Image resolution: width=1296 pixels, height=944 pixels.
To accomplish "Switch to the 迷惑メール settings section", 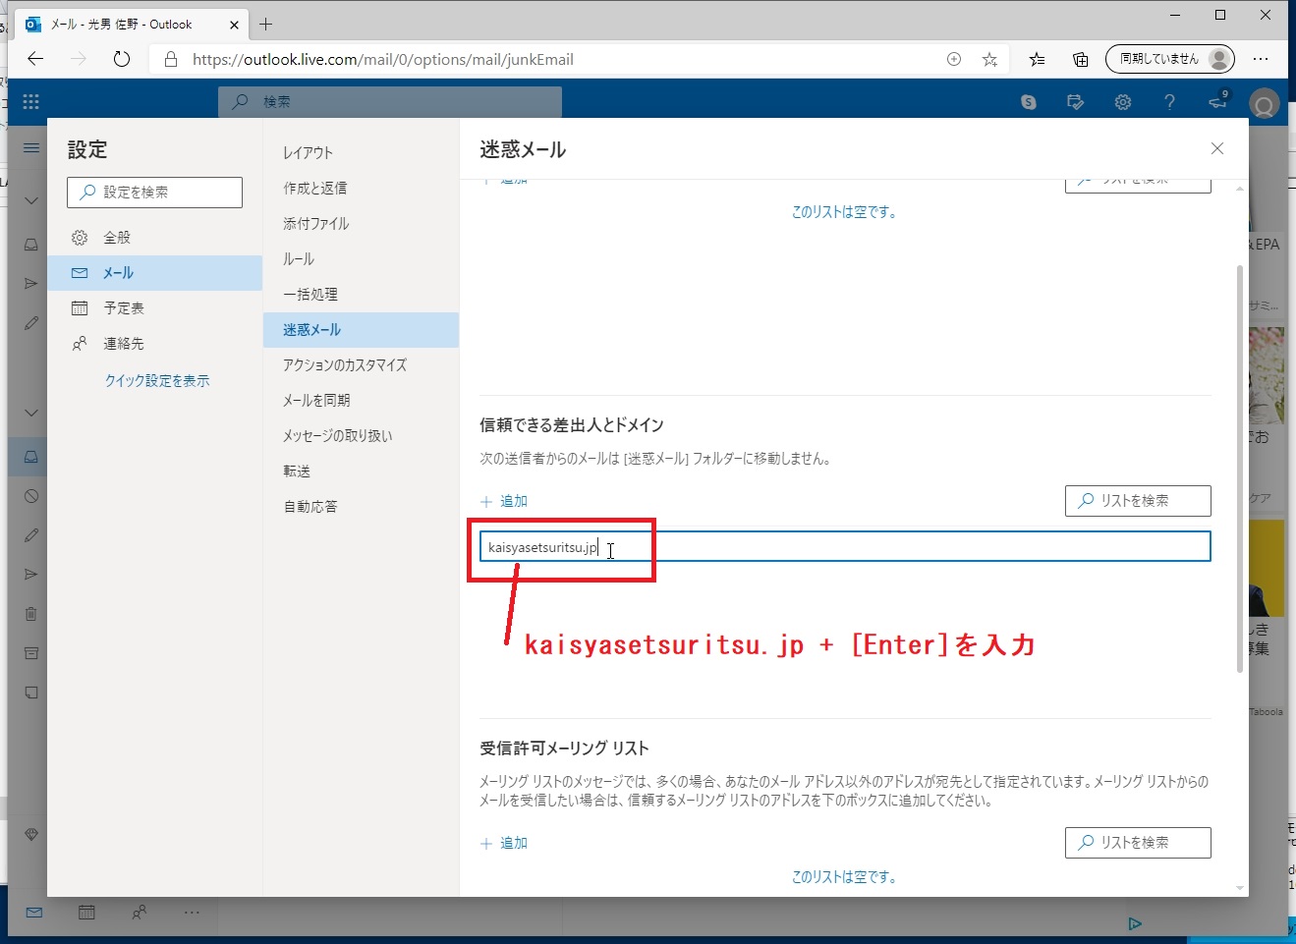I will click(x=311, y=329).
